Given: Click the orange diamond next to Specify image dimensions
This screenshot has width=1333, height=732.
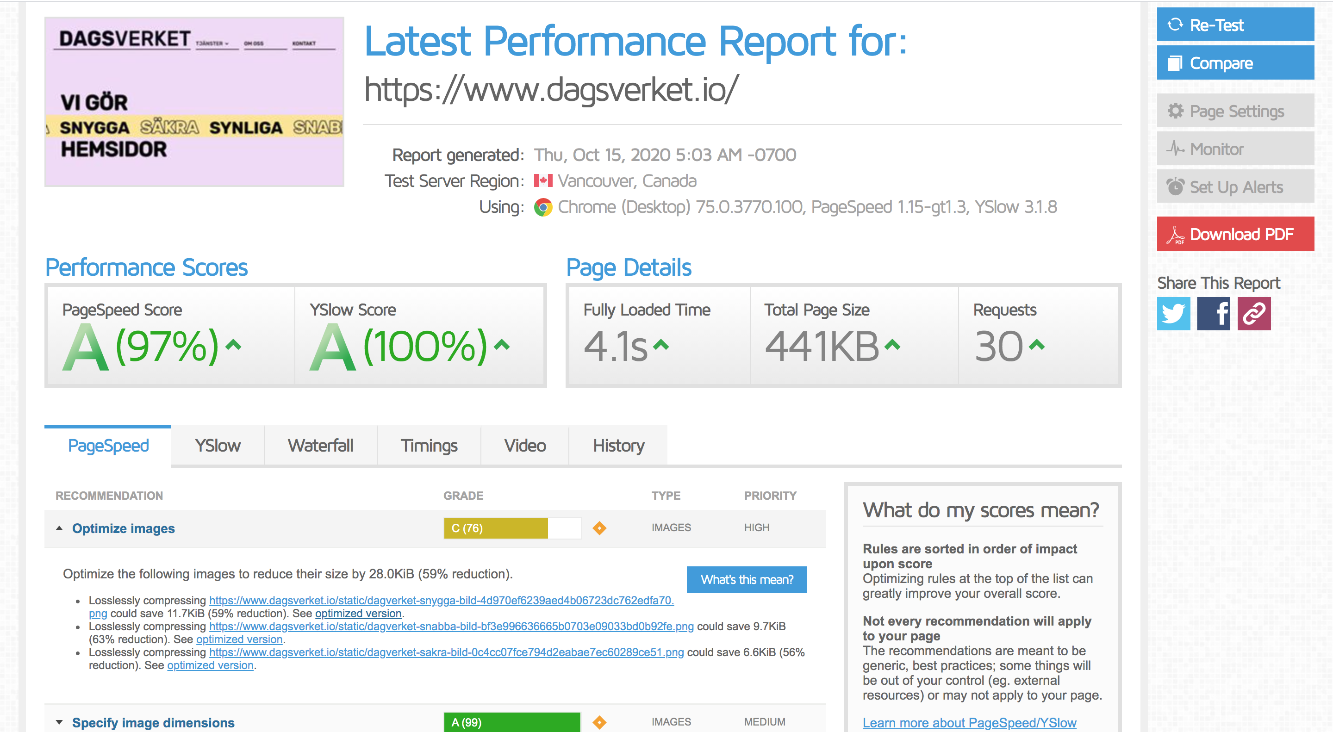Looking at the screenshot, I should 599,722.
